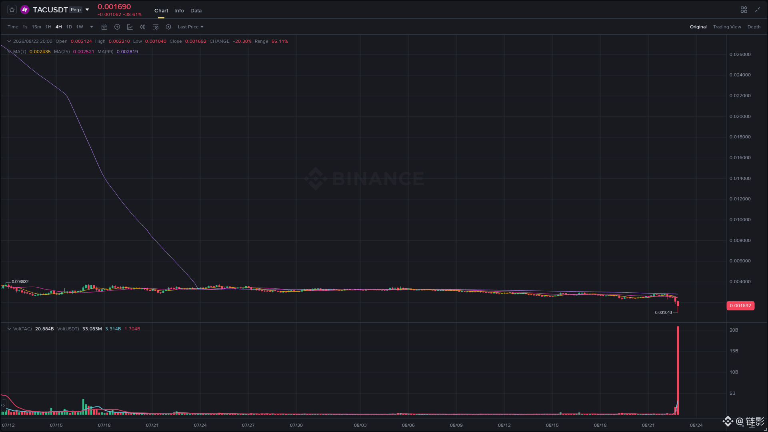Expand the side panel arrow at left edge
This screenshot has height=432, width=768.
click(x=4, y=406)
